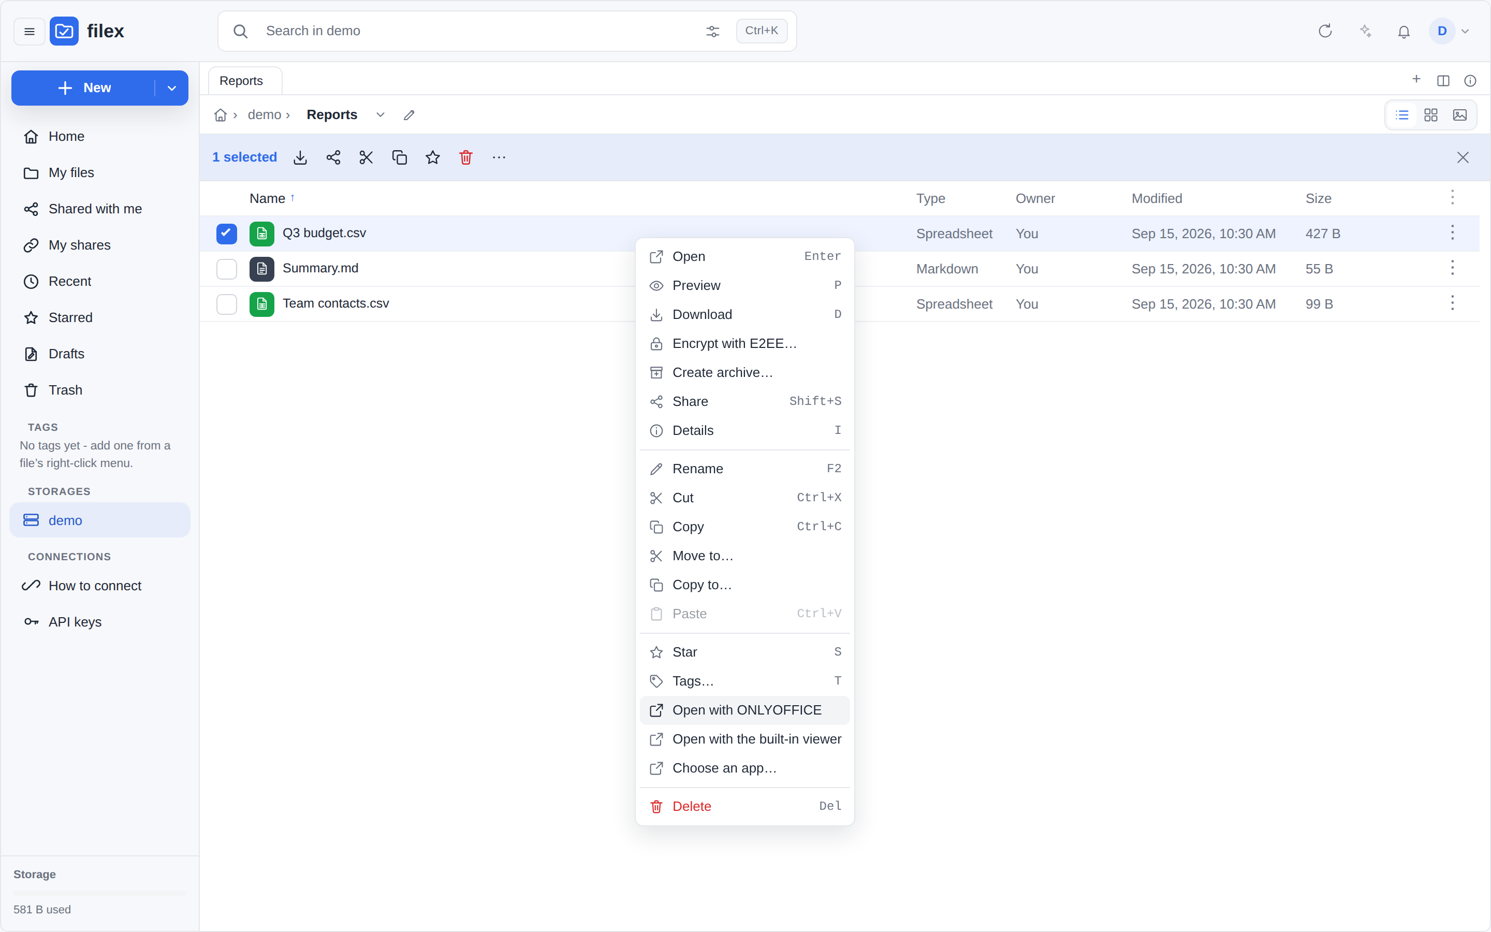The image size is (1491, 932).
Task: Open row menu for Summary.md
Action: (x=1452, y=268)
